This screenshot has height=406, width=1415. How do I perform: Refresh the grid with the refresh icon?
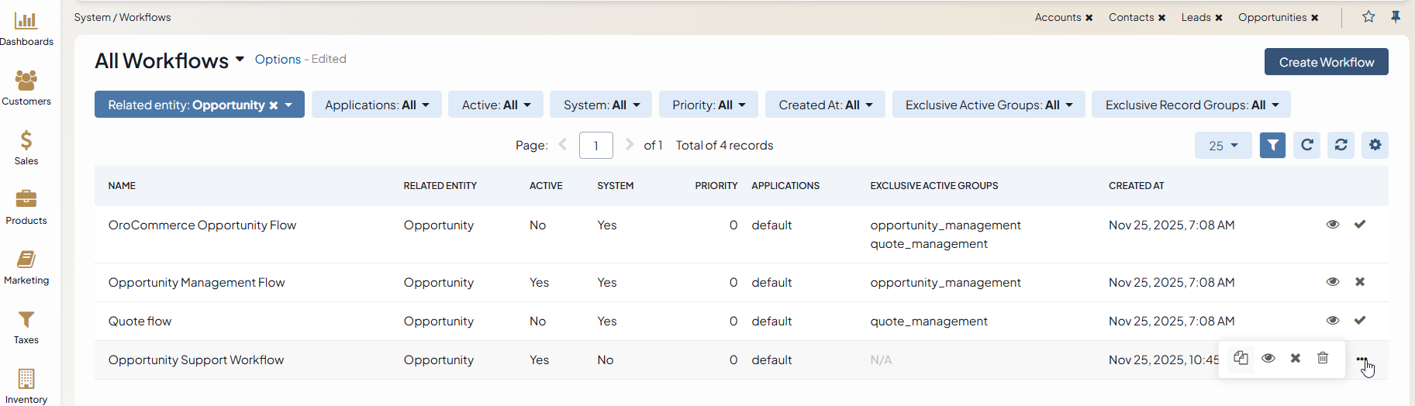1341,145
